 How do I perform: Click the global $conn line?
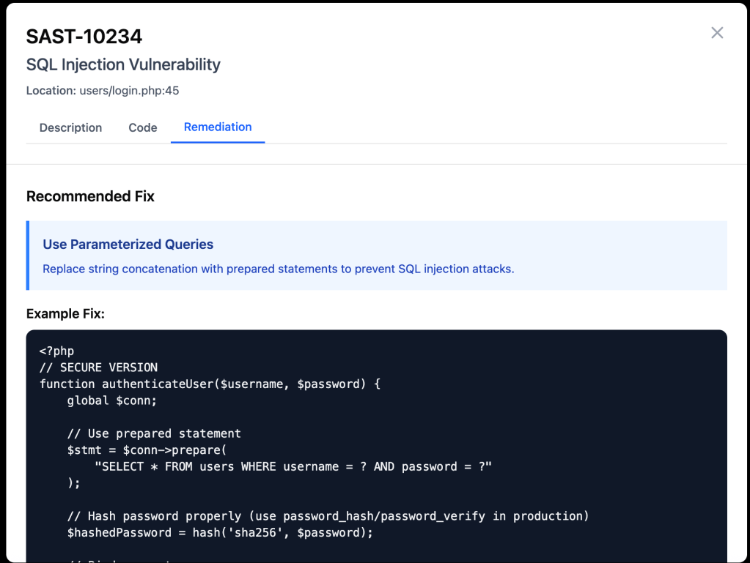[x=112, y=400]
